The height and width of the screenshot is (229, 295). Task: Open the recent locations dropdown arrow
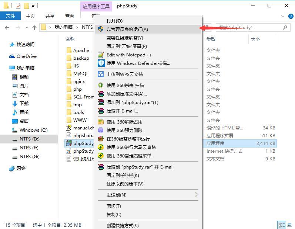coord(27,28)
